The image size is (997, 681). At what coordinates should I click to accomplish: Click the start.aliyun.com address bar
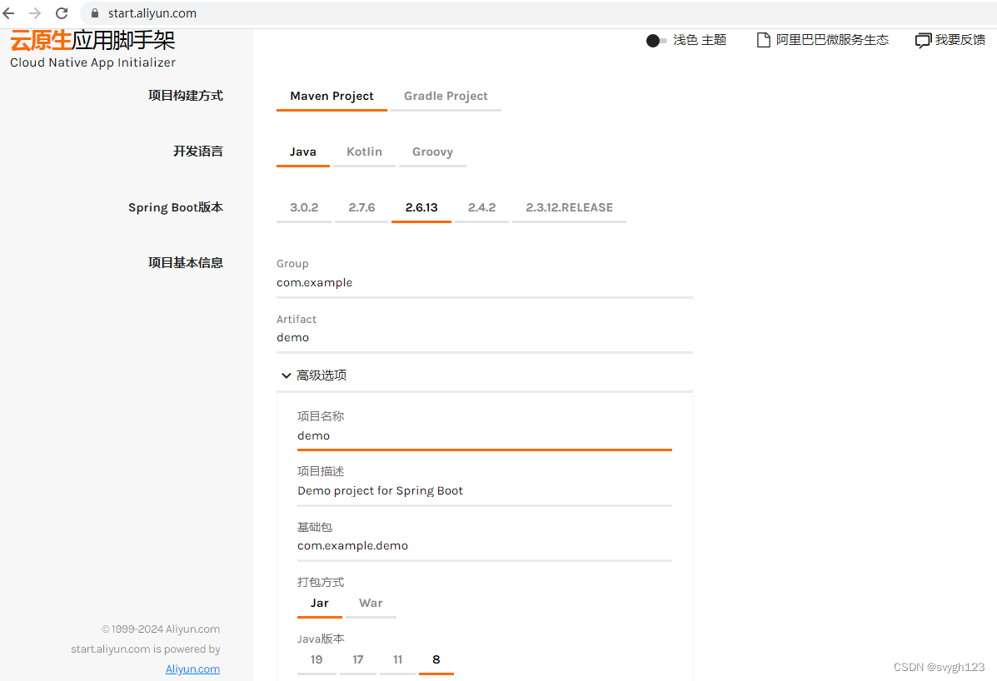coord(541,13)
